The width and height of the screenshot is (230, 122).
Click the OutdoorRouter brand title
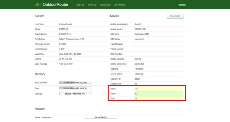(55, 5)
